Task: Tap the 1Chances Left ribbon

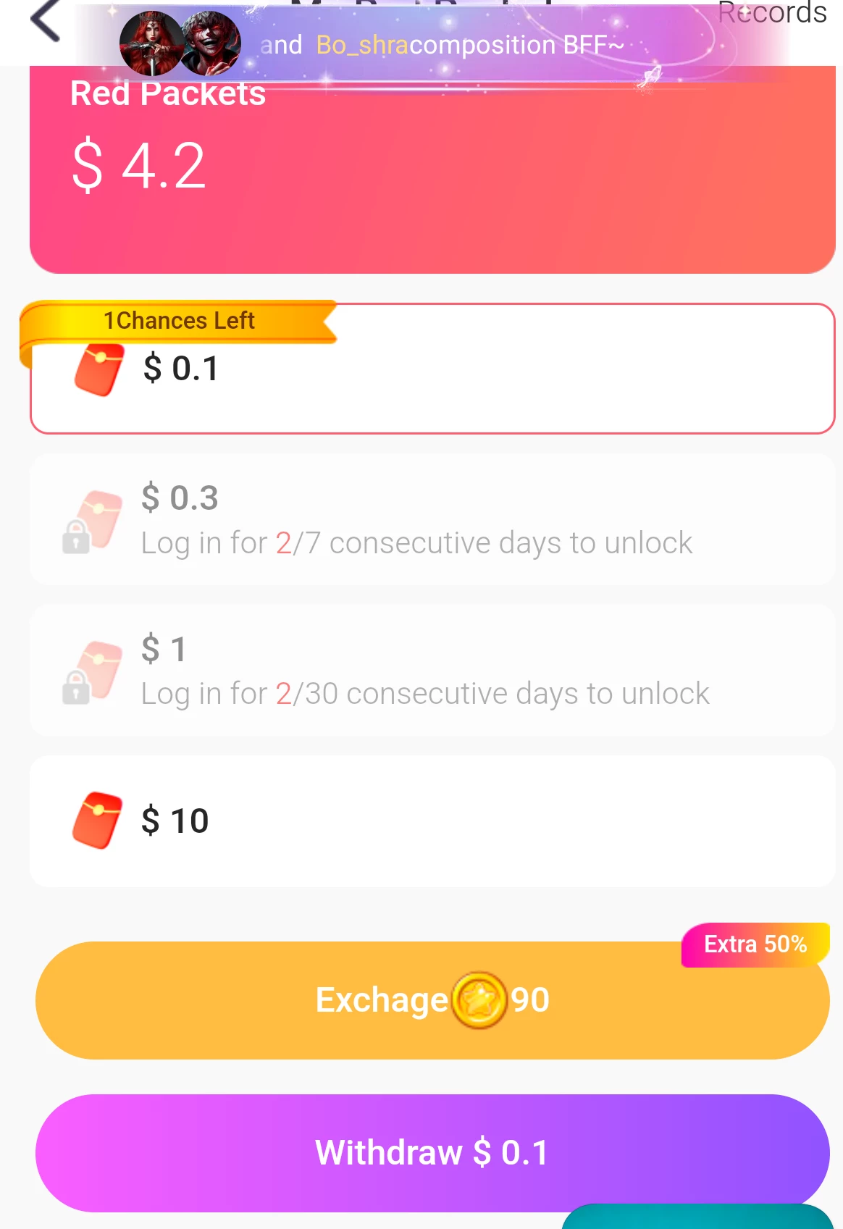Action: click(179, 321)
